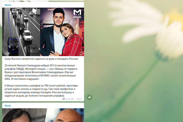183x122 pixels.
Task: Click the partial message bubble at the top
Action: pyautogui.click(x=43, y=0)
